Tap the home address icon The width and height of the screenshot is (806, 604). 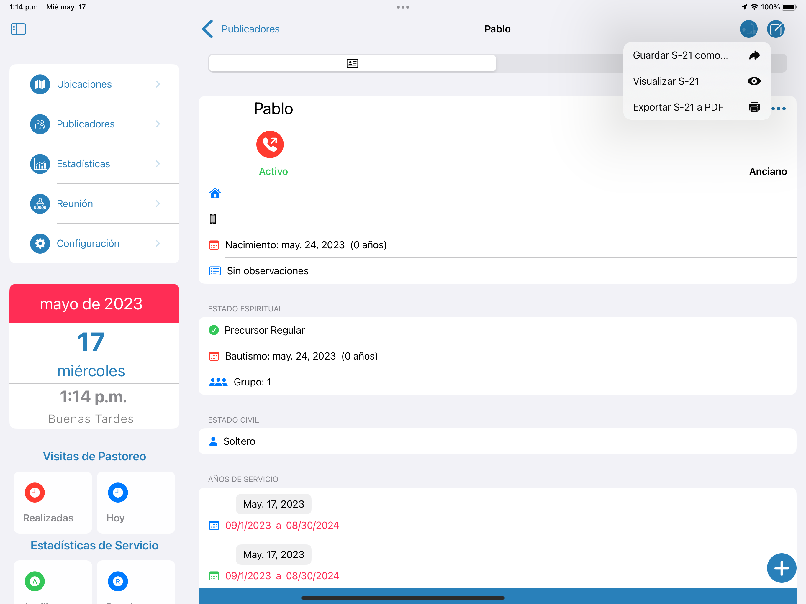[x=215, y=193]
